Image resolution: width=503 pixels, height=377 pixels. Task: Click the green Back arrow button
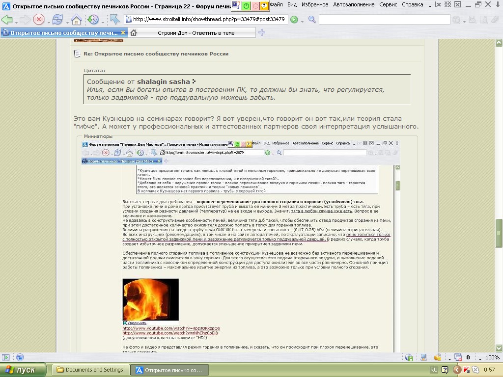point(7,20)
